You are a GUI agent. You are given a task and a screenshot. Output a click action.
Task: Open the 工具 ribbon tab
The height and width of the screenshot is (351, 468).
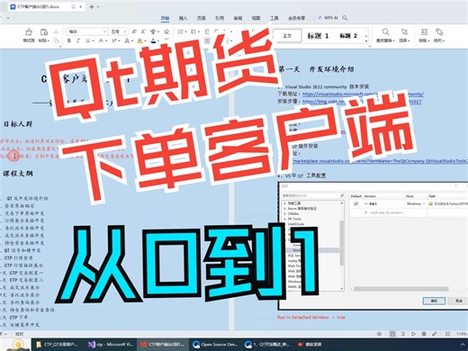[274, 18]
